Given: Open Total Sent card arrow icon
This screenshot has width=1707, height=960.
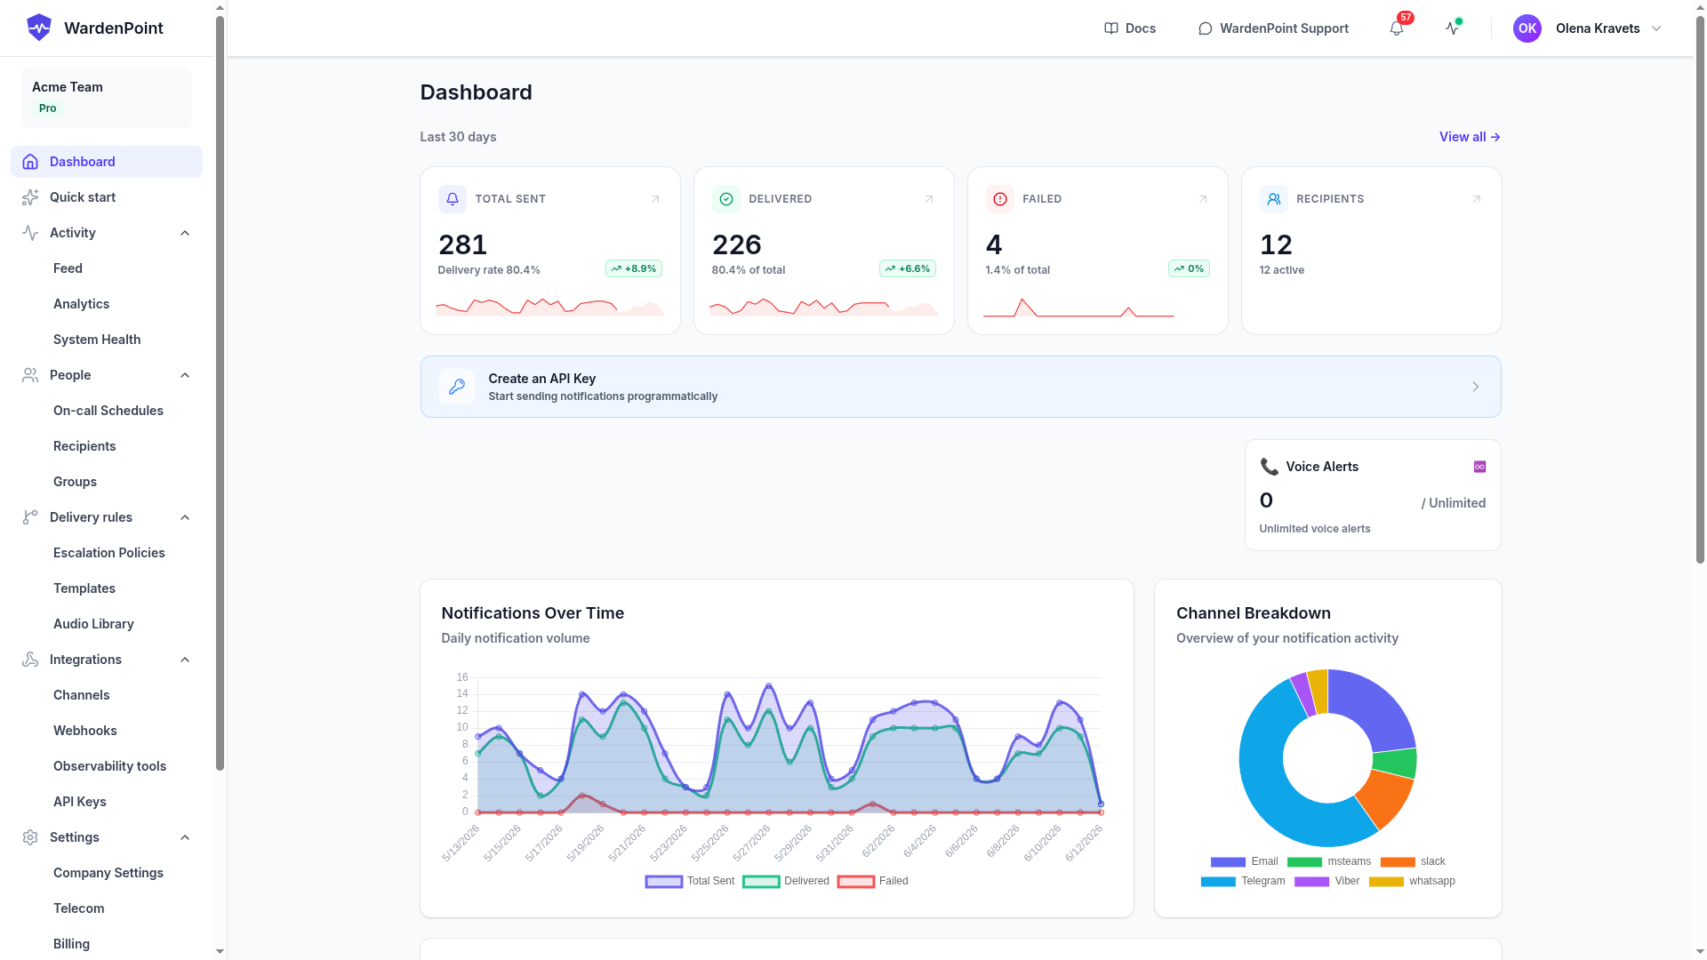Looking at the screenshot, I should (655, 199).
